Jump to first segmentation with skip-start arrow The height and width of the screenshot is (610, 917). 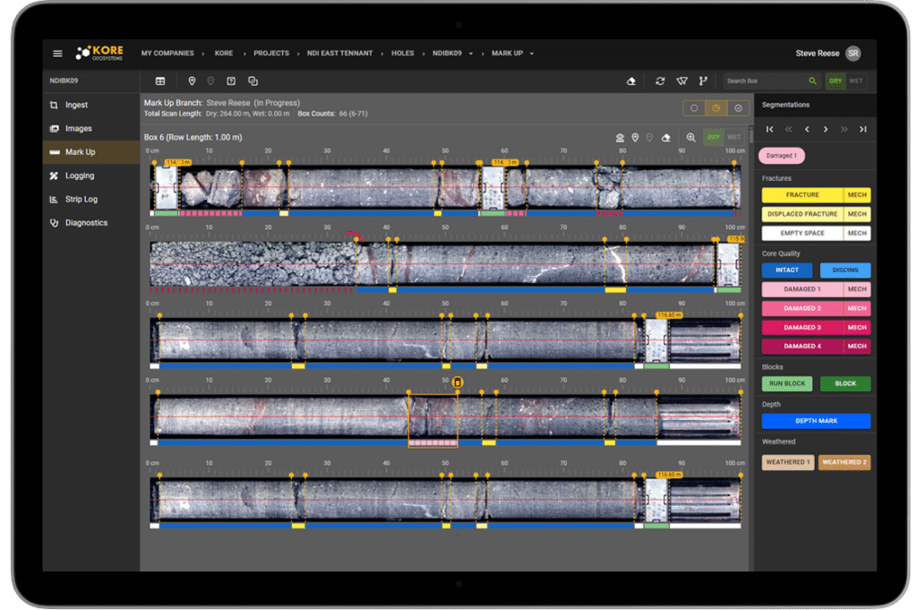click(769, 129)
